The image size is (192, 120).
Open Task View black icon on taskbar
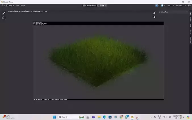[x=88, y=117]
